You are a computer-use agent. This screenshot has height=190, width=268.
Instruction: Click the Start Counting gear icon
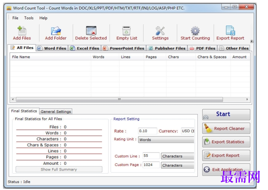[x=195, y=31]
